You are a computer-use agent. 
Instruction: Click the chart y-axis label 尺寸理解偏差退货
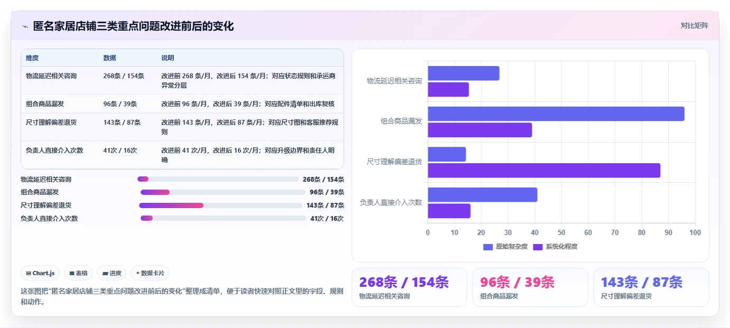pos(394,162)
